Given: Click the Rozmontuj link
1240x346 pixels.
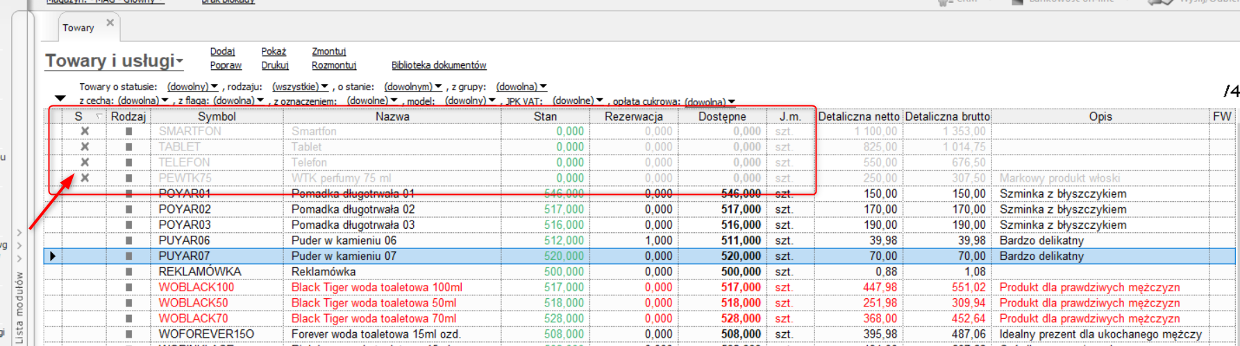Looking at the screenshot, I should 334,65.
